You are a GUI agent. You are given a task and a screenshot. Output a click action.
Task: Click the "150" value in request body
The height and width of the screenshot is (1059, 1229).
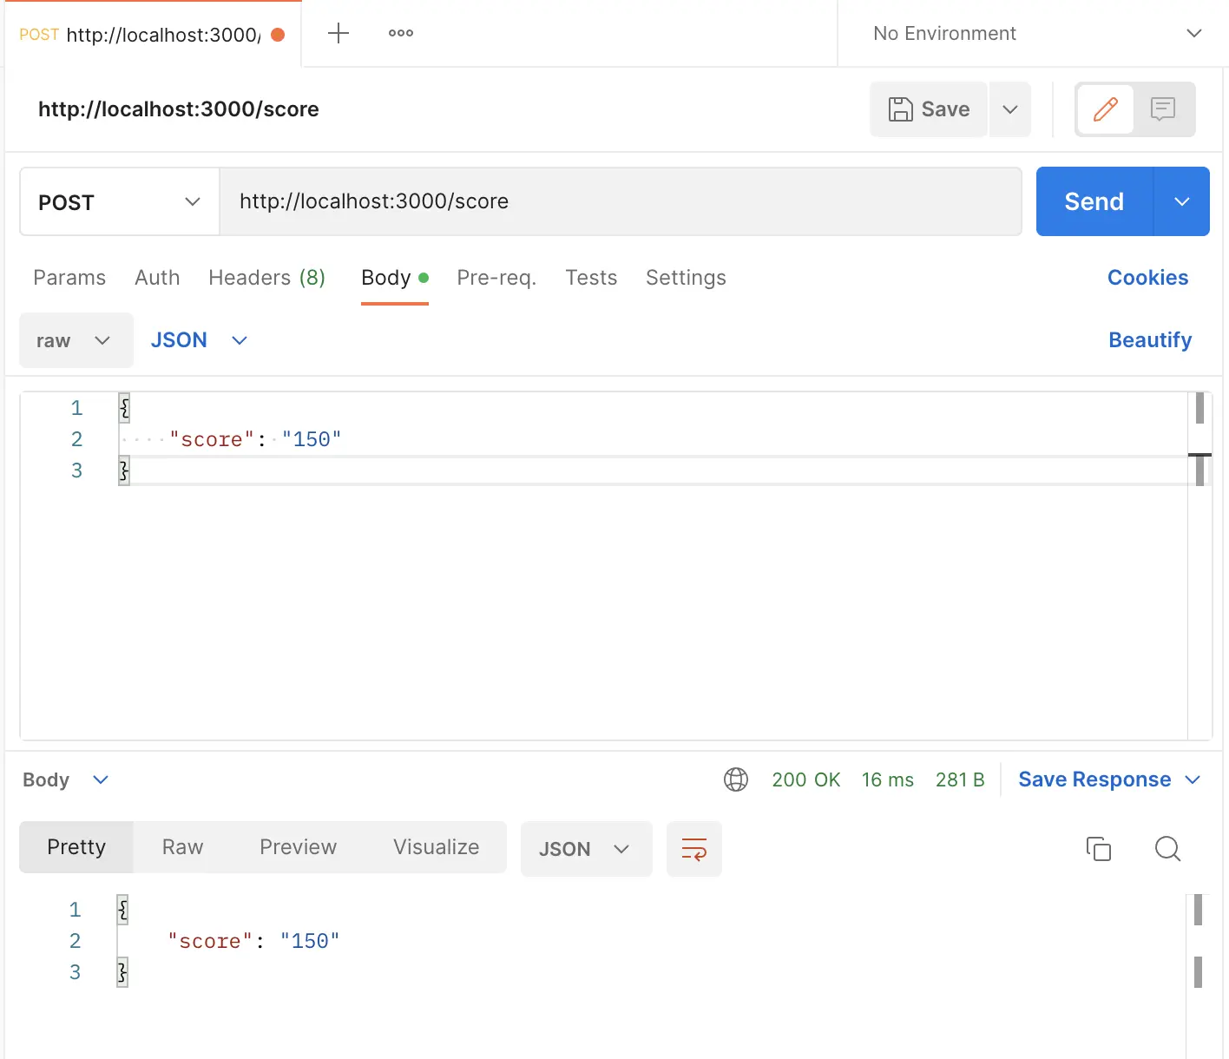(312, 439)
